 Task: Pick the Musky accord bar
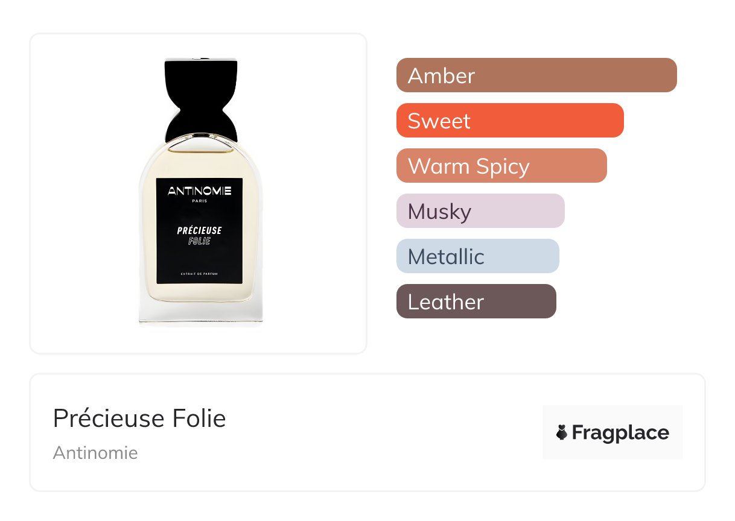pos(480,211)
